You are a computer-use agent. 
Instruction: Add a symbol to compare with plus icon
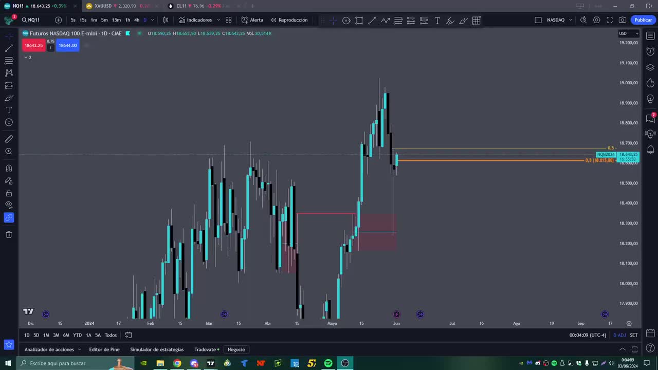[58, 20]
